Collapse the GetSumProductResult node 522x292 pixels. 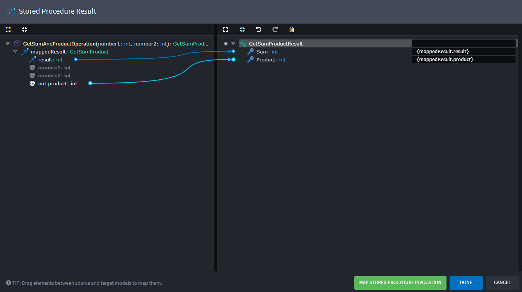pyautogui.click(x=233, y=44)
